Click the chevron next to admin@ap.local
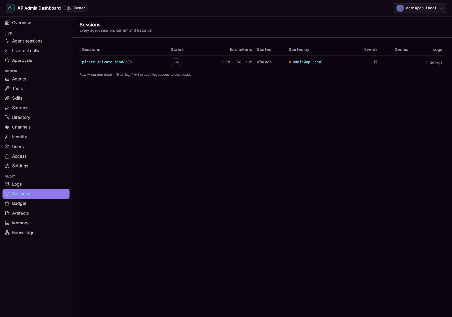 441,8
